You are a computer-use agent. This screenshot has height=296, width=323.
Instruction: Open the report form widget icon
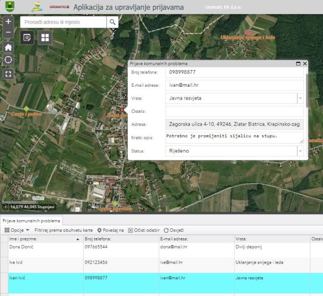point(27,38)
